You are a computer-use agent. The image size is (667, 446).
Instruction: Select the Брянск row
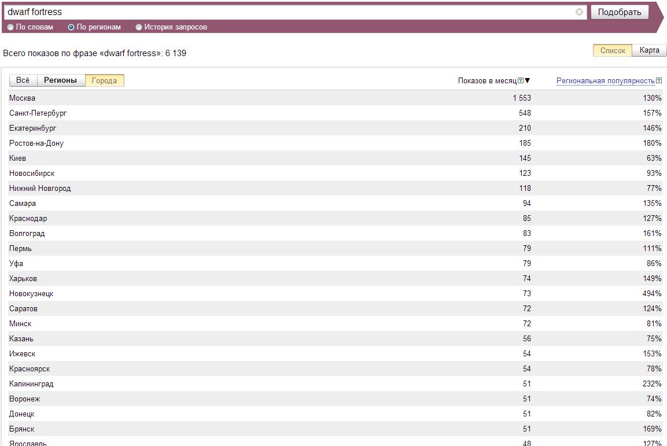point(335,429)
